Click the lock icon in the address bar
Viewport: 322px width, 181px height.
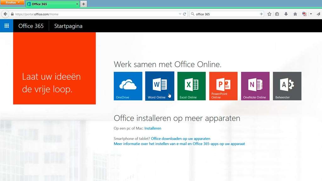(x=12, y=14)
